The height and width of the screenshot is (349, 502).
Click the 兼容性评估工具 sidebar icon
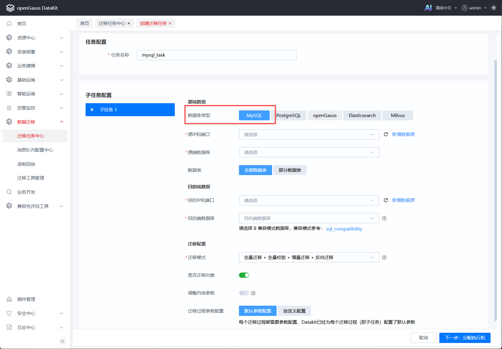(9, 206)
